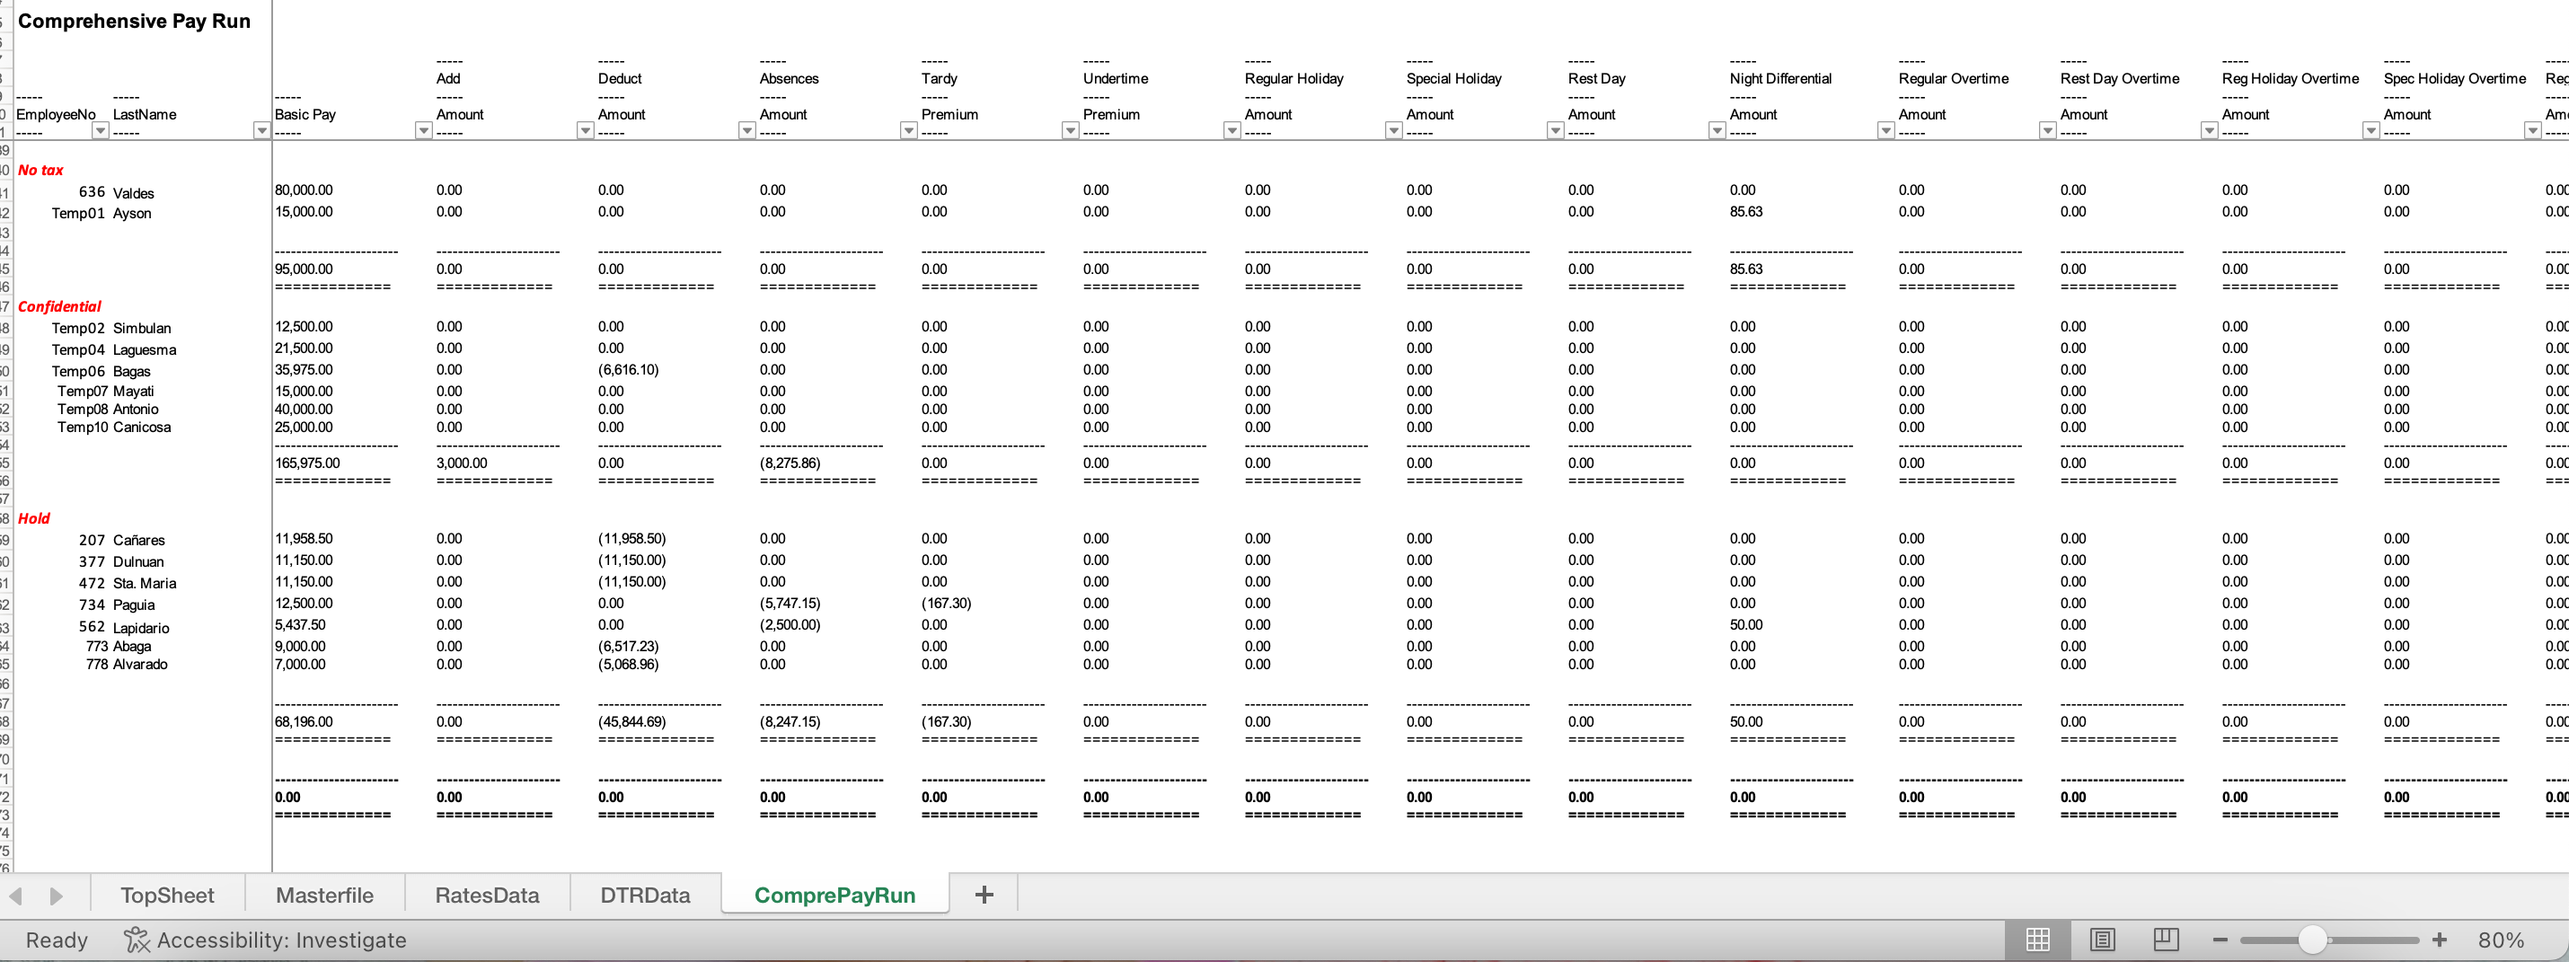Click employee number 377
2569x962 pixels.
pyautogui.click(x=92, y=561)
